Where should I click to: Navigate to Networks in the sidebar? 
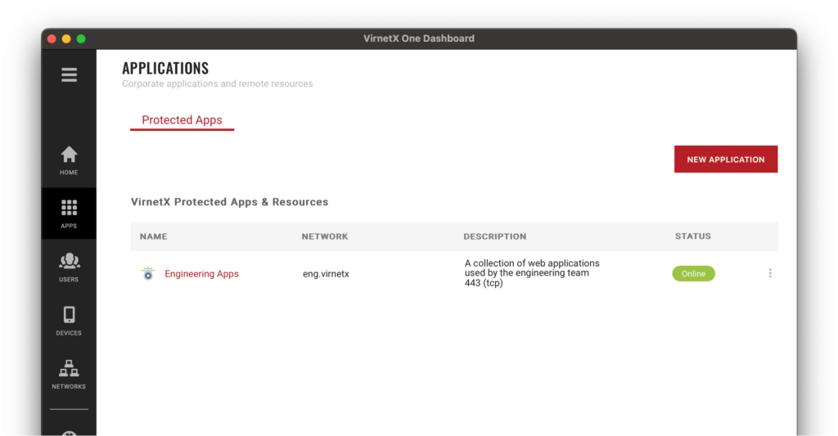pos(69,375)
